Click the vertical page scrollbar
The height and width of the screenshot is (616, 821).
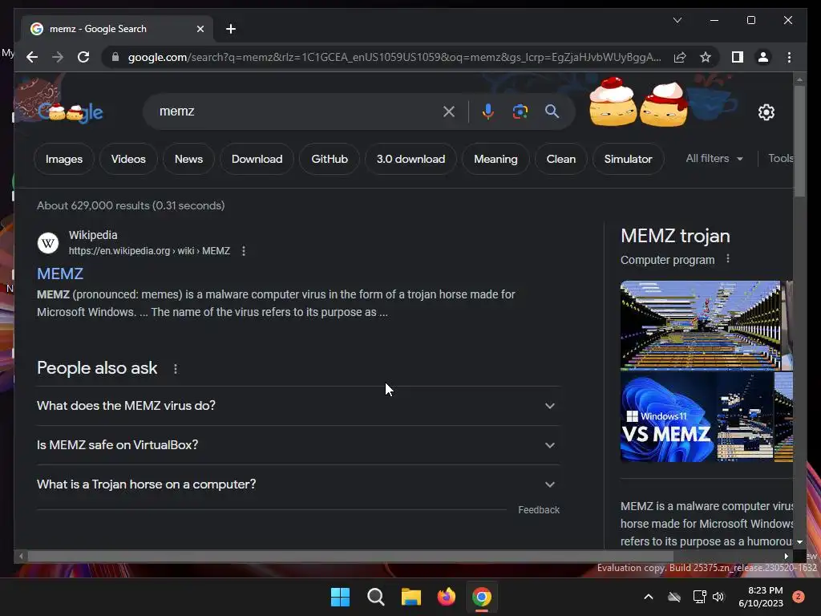click(799, 141)
